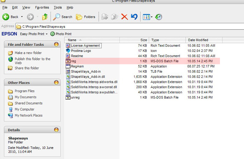Click the Up folder icon
The width and height of the screenshot is (244, 159).
(45, 17)
